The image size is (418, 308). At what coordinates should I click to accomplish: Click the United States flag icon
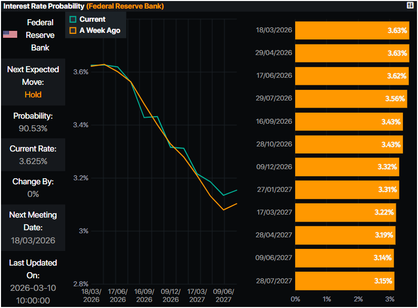click(x=10, y=34)
